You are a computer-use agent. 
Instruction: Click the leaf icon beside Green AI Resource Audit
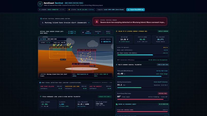[117, 104]
